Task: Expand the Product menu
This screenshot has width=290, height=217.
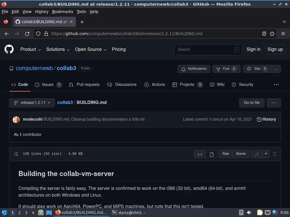Action: [x=31, y=49]
